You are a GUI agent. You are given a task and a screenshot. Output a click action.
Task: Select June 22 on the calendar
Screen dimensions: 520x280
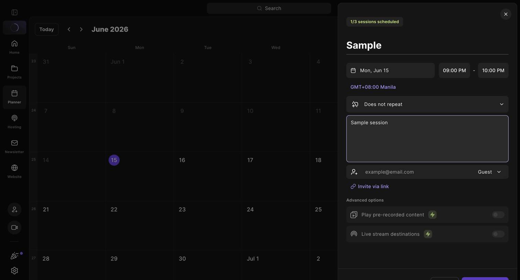[x=114, y=209]
